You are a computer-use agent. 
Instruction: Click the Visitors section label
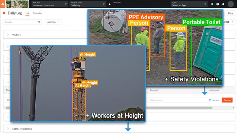(x=16, y=35)
